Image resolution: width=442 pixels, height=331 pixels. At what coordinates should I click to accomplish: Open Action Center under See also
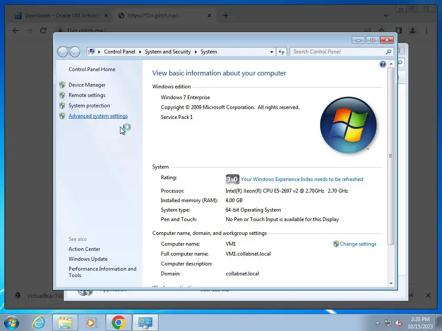coord(84,249)
